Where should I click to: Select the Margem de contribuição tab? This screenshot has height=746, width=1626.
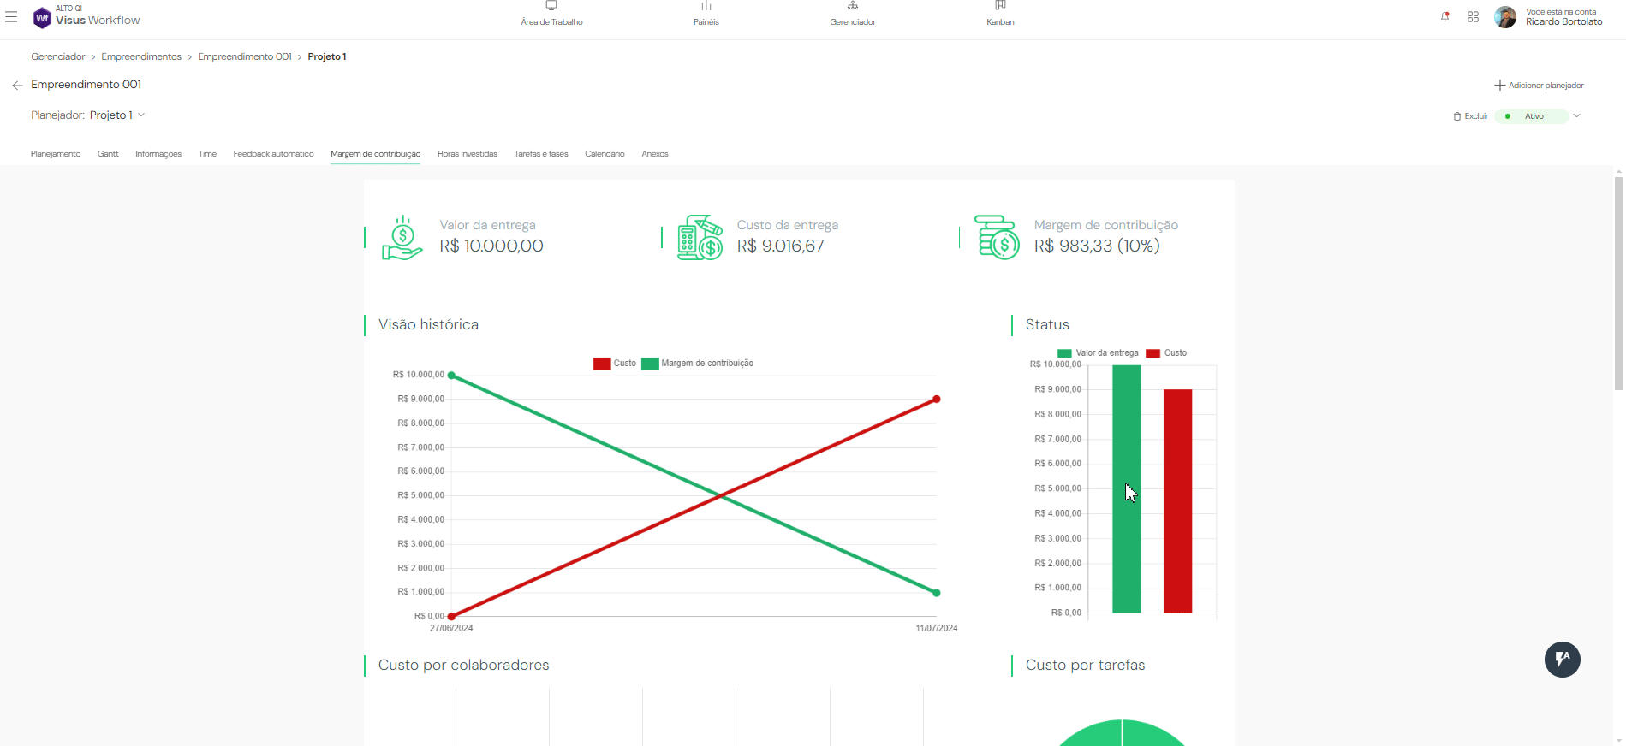coord(375,154)
